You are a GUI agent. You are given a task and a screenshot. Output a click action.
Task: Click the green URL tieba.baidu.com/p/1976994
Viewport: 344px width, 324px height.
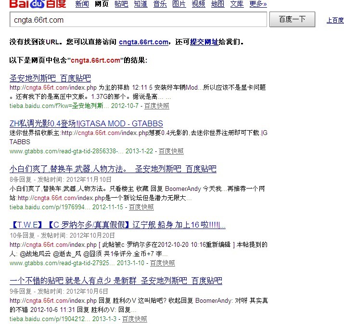click(x=50, y=207)
